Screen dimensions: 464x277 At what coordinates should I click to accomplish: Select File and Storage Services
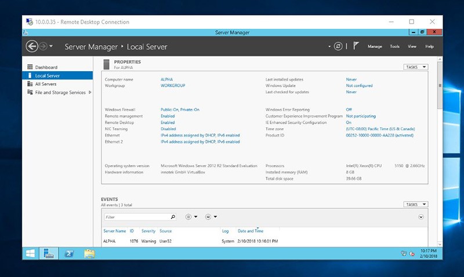60,93
